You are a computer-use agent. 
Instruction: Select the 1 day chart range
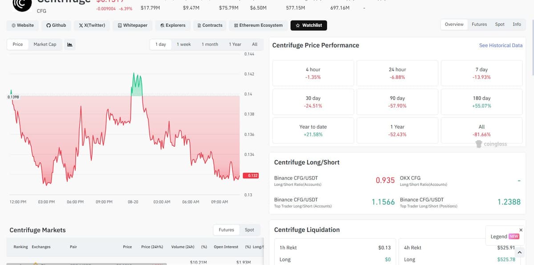(x=161, y=44)
